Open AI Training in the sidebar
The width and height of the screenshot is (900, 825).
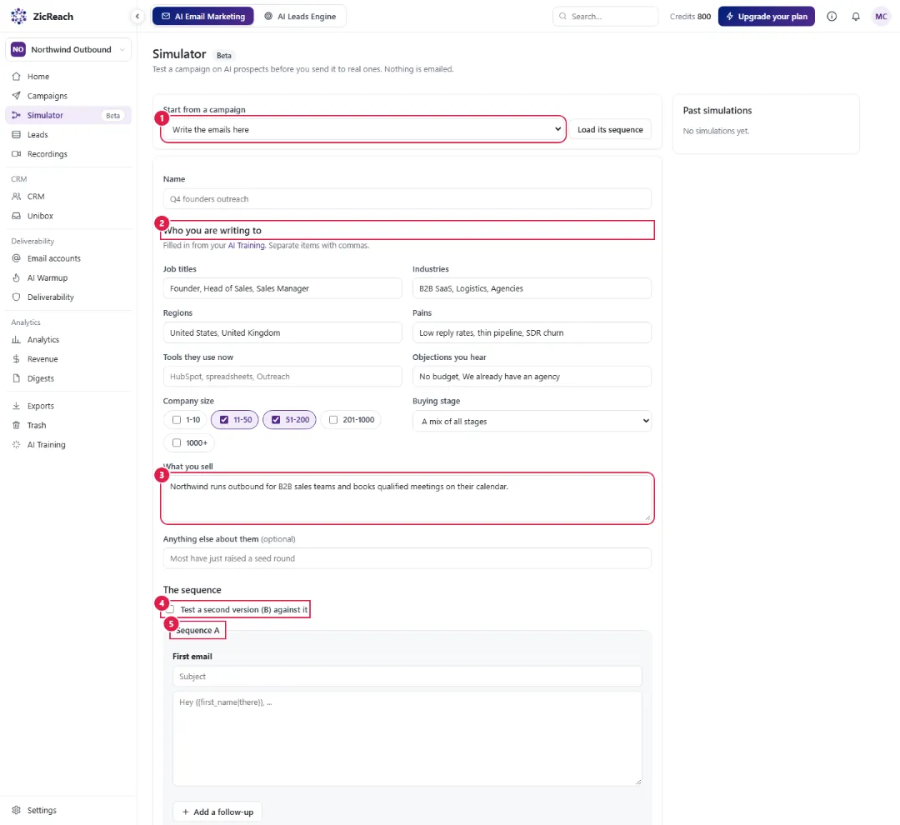[68, 444]
